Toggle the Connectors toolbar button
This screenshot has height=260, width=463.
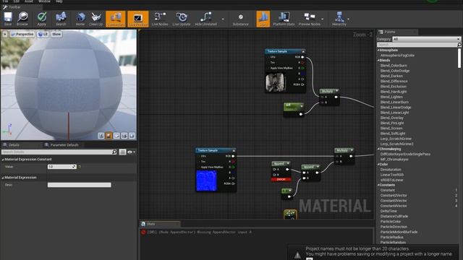click(x=116, y=19)
